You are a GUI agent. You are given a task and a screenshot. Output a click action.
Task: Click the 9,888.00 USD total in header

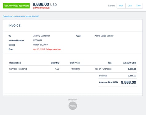(45, 4)
